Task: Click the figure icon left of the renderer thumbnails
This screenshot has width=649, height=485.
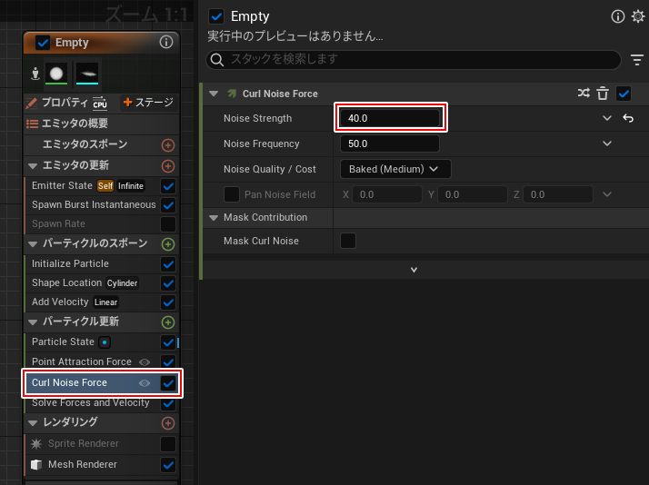Action: [35, 74]
